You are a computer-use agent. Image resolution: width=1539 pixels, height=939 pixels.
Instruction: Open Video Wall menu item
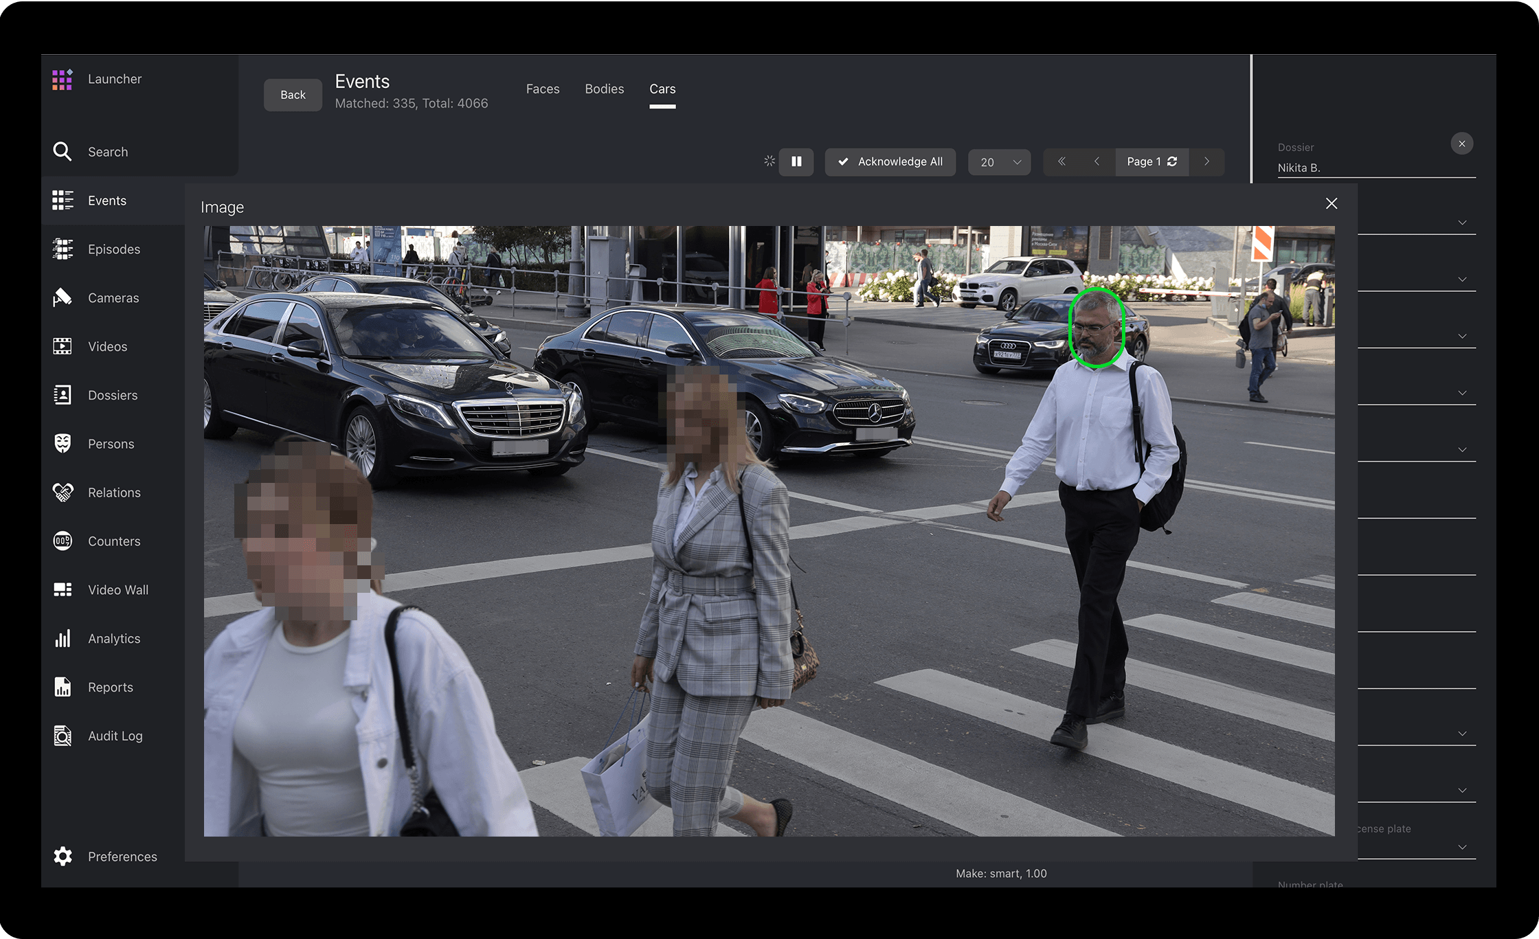coord(118,590)
